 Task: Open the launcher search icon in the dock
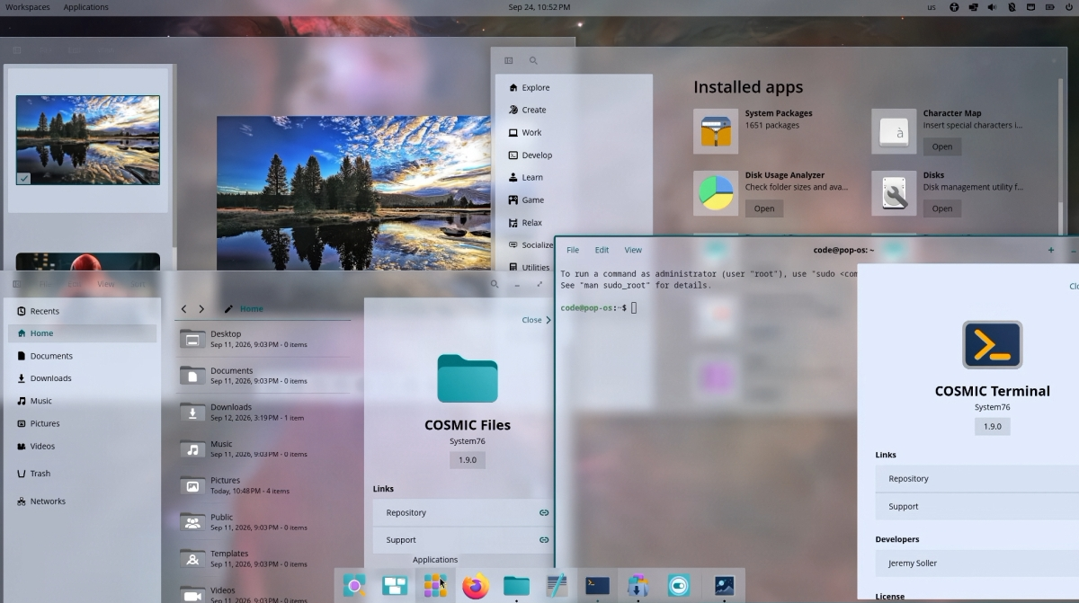point(354,586)
